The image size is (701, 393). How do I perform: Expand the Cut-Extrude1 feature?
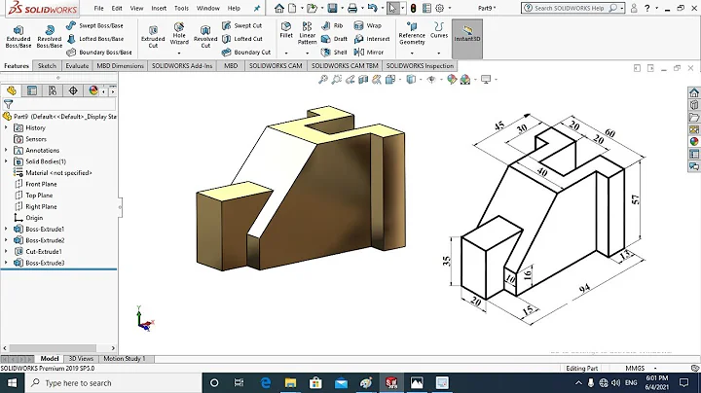click(x=6, y=251)
